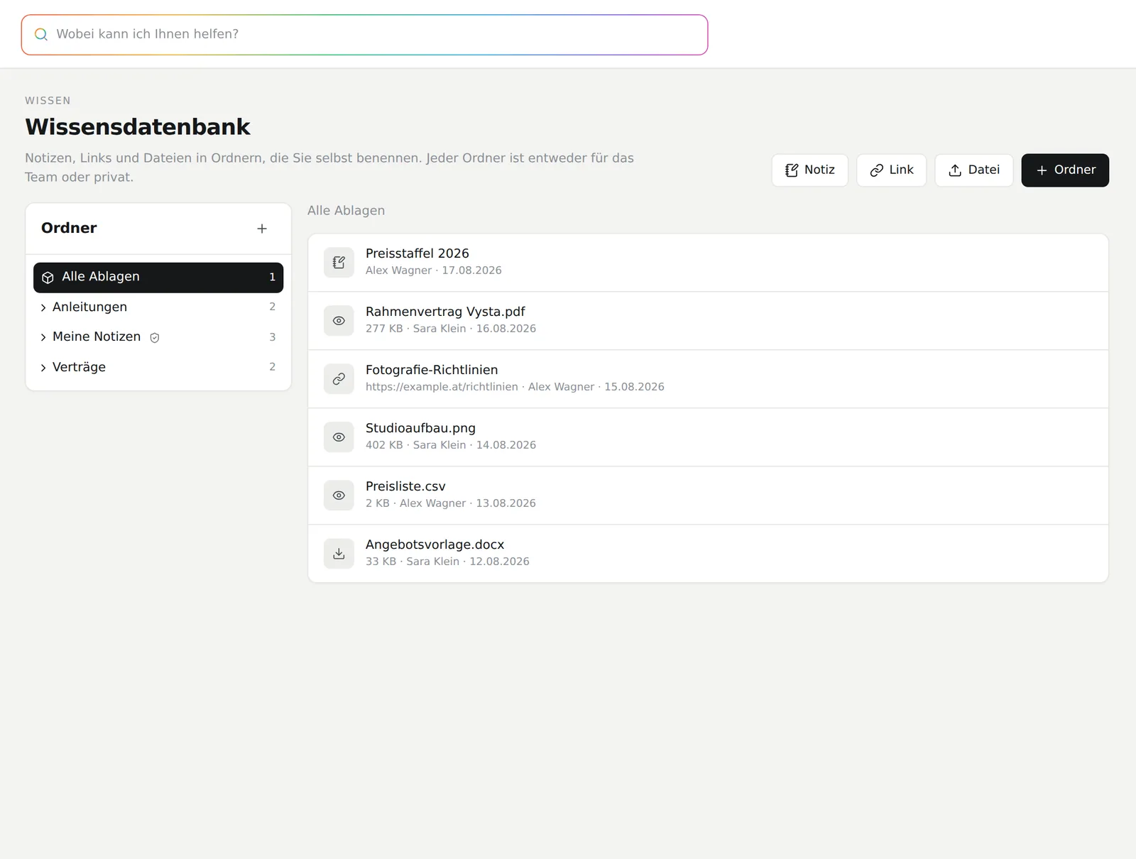Click the link icon for Fotografie-Richtlinien
Image resolution: width=1136 pixels, height=859 pixels.
pyautogui.click(x=339, y=379)
